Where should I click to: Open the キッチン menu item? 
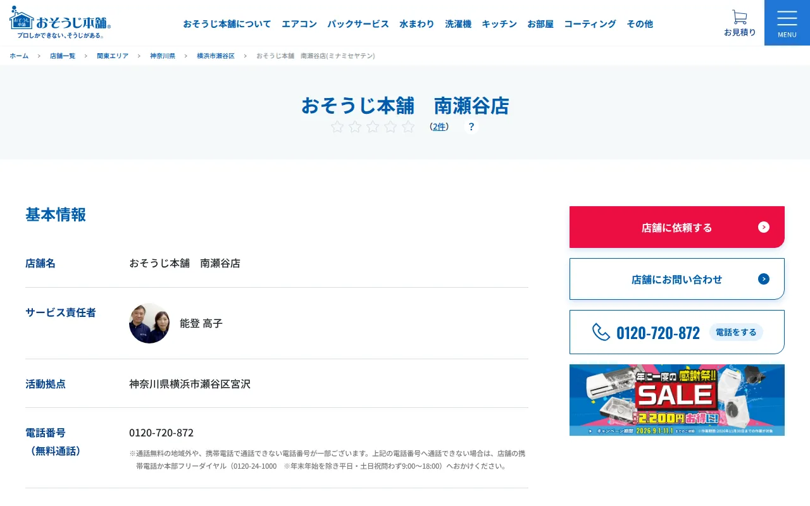499,23
